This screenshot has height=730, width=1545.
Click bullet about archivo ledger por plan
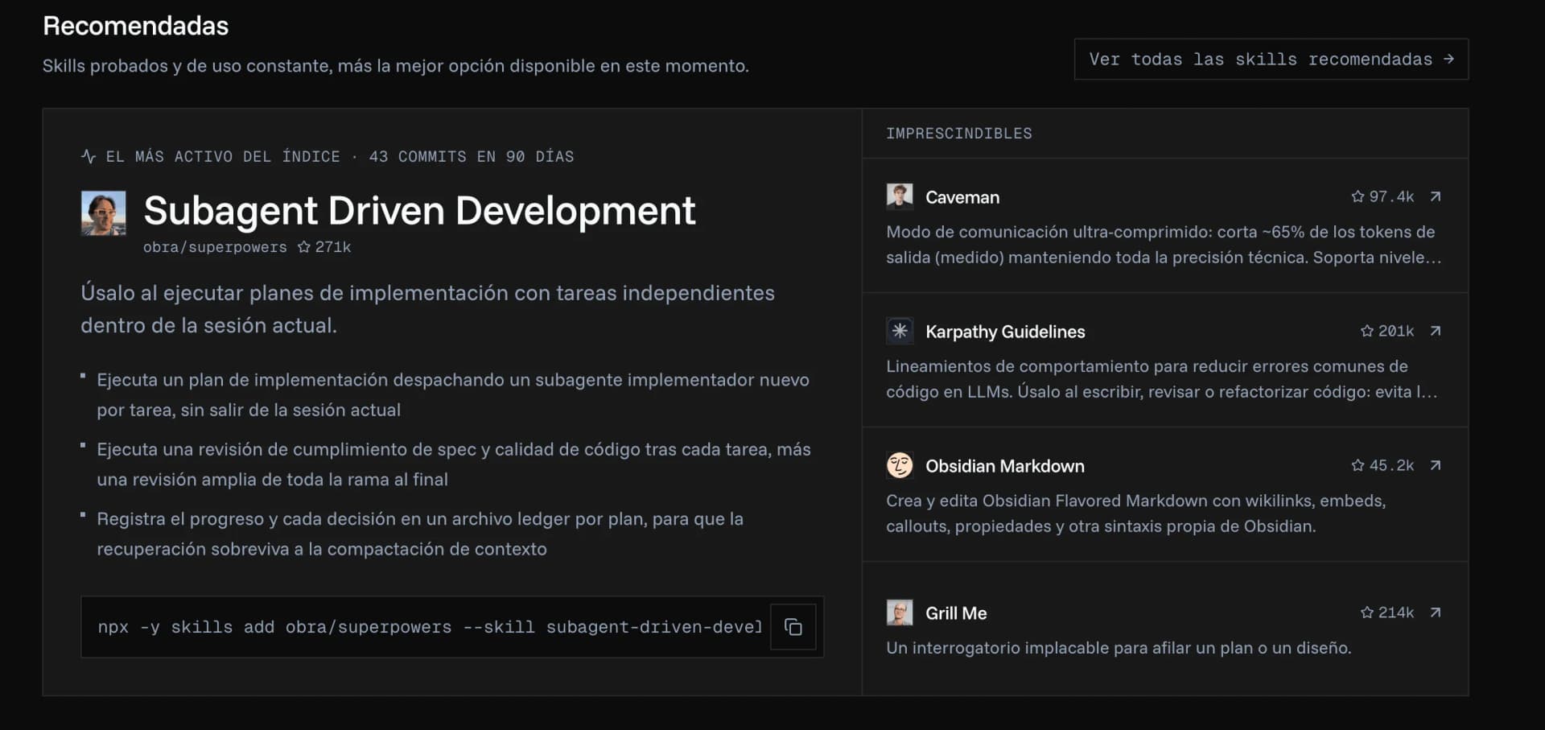click(420, 534)
